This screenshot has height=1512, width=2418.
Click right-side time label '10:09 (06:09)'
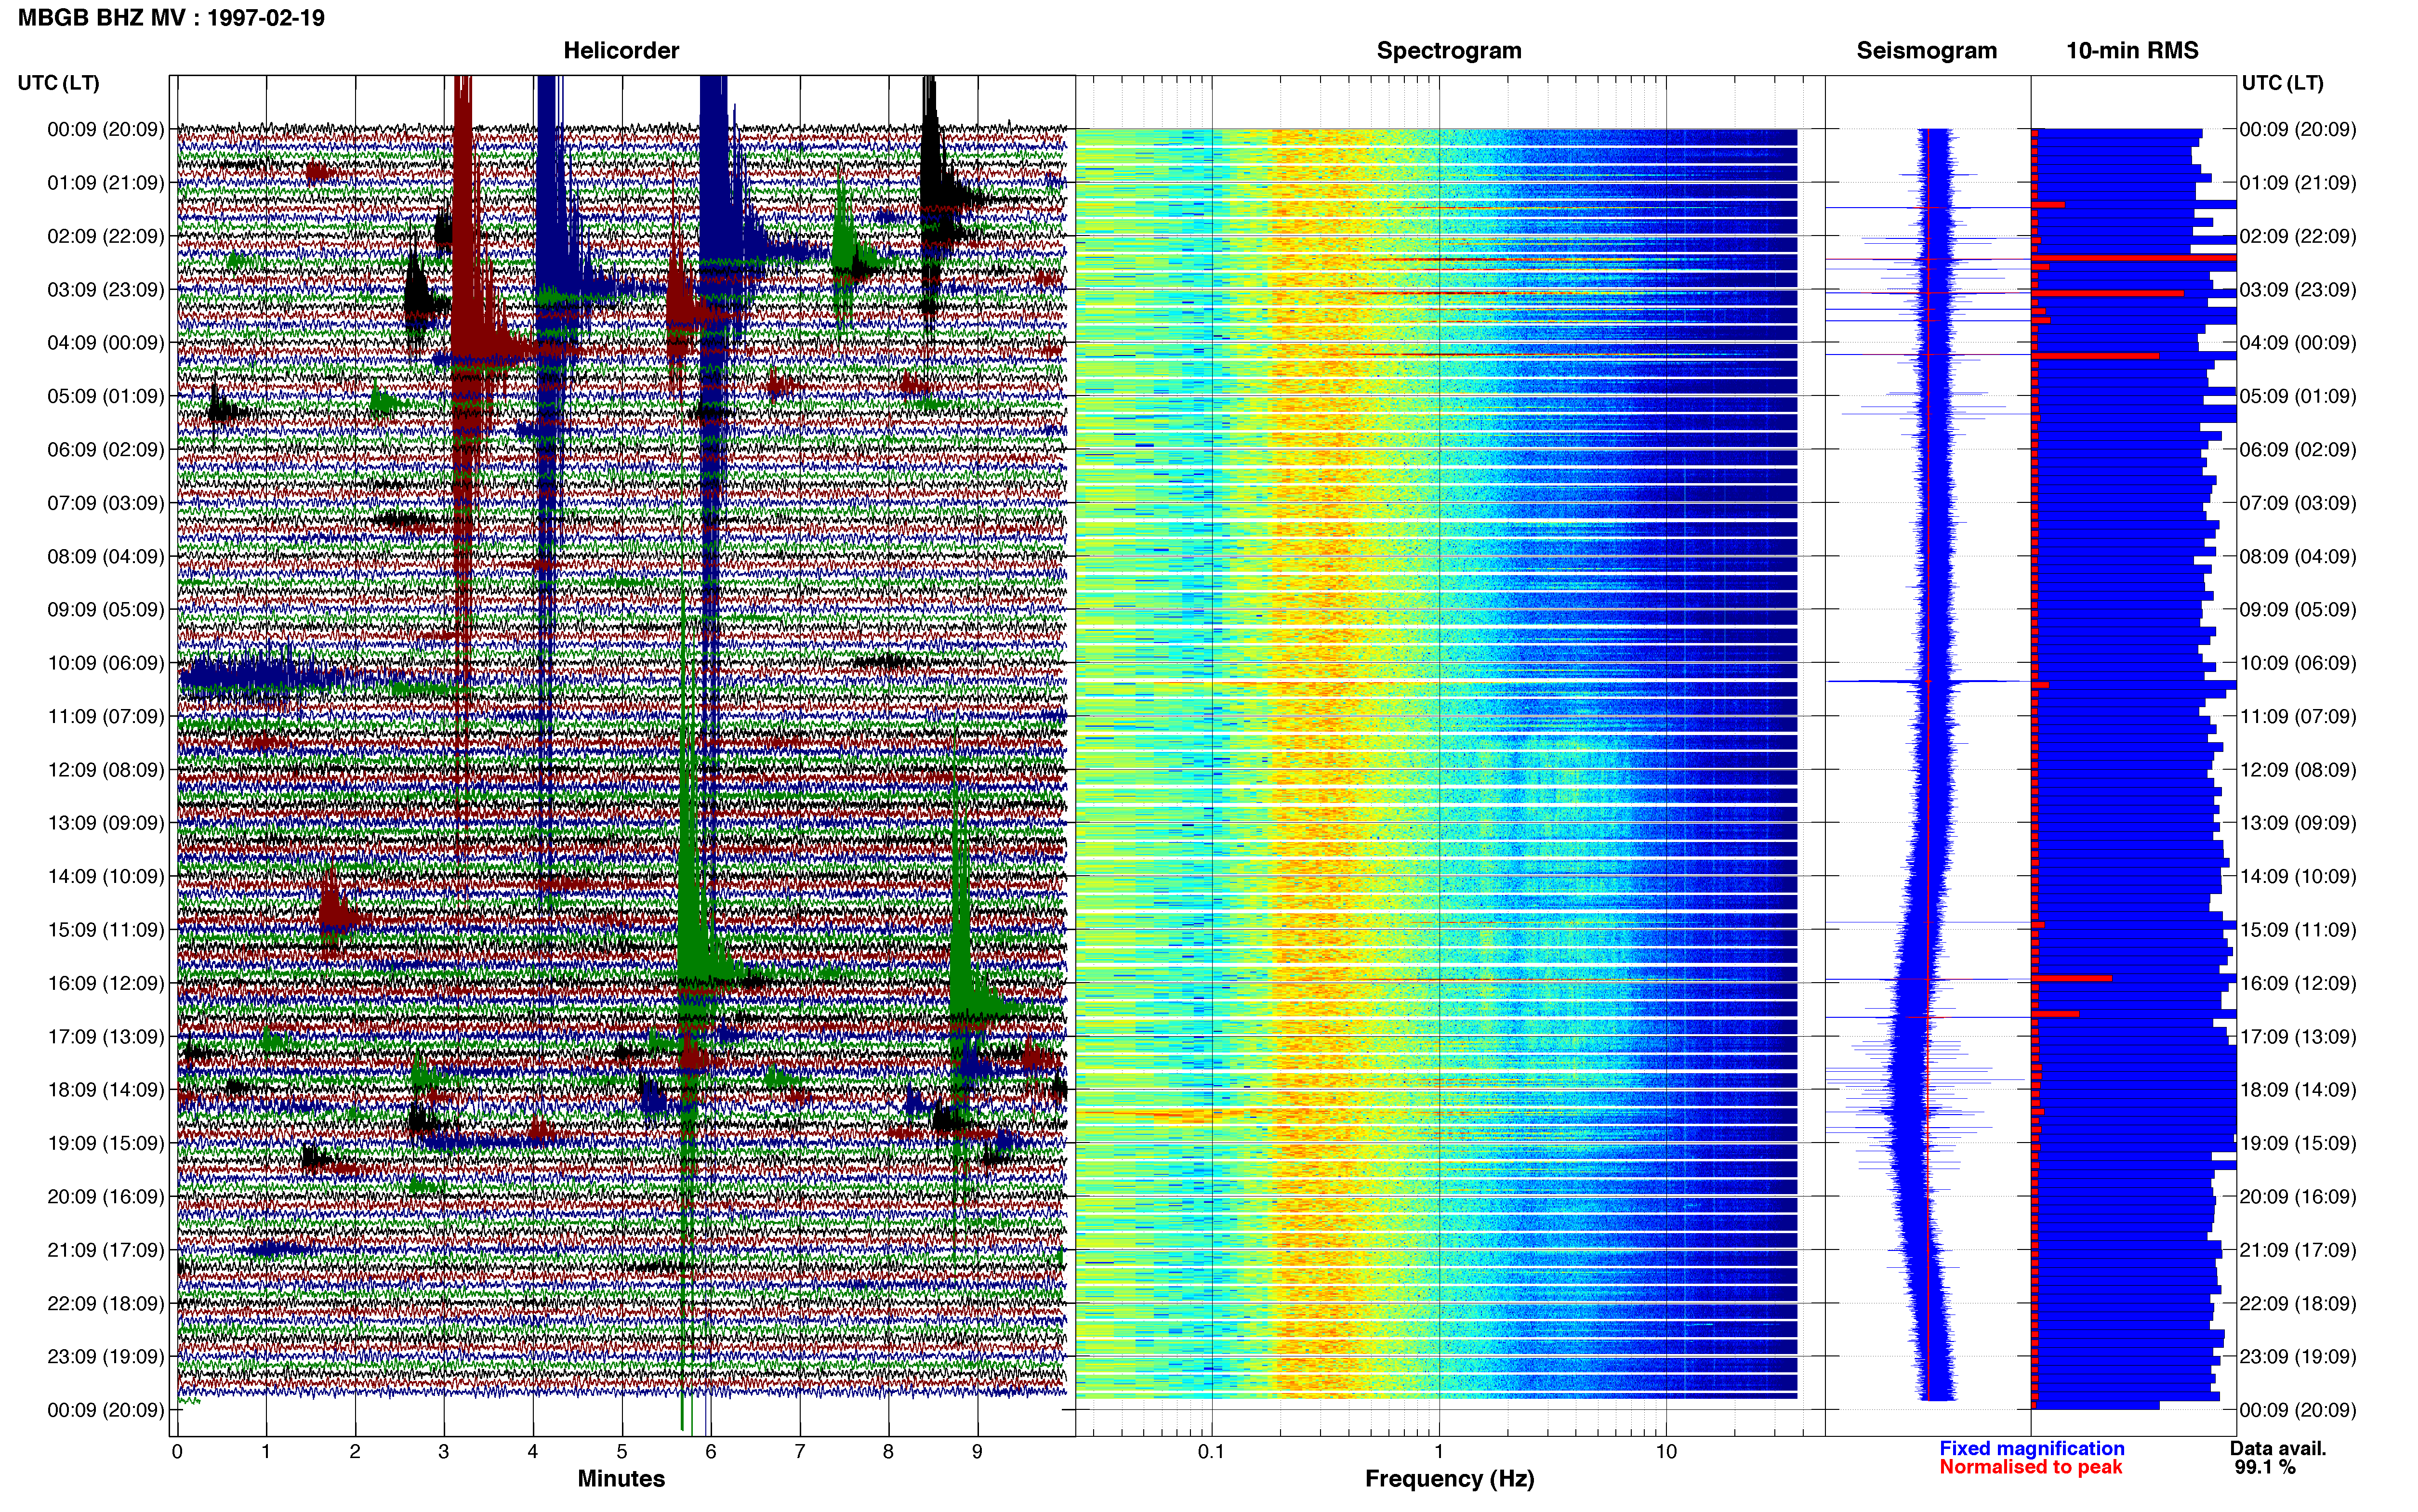pyautogui.click(x=2298, y=663)
